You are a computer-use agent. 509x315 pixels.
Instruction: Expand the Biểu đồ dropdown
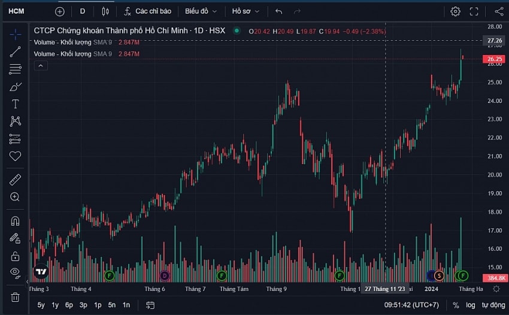click(201, 11)
